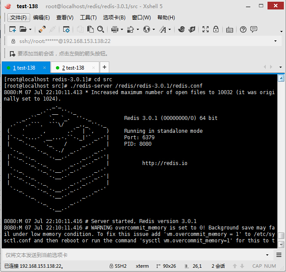Open the 文件(F) menu
The width and height of the screenshot is (286, 272).
tap(18, 18)
